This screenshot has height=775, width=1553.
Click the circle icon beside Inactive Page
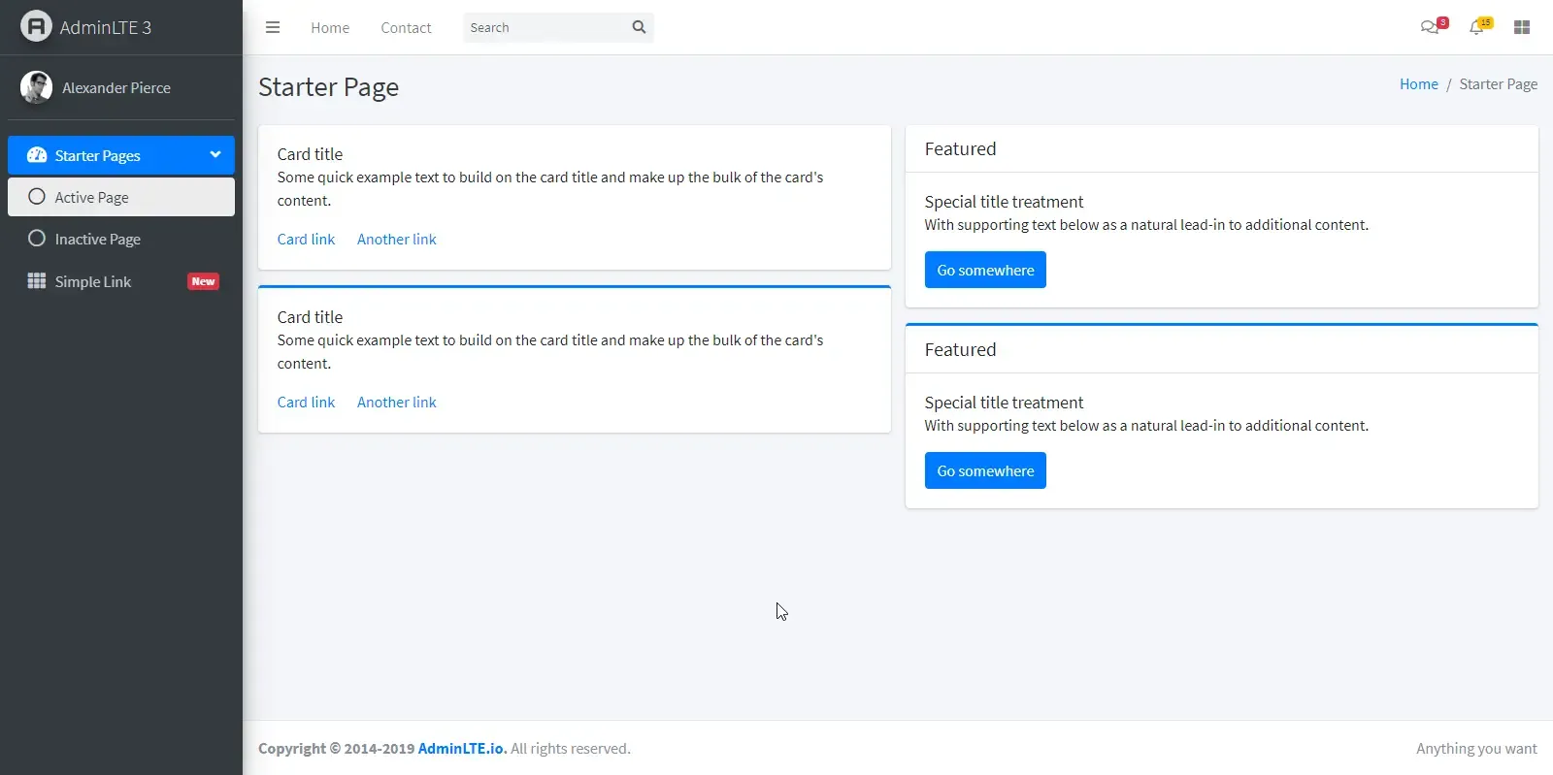(37, 239)
